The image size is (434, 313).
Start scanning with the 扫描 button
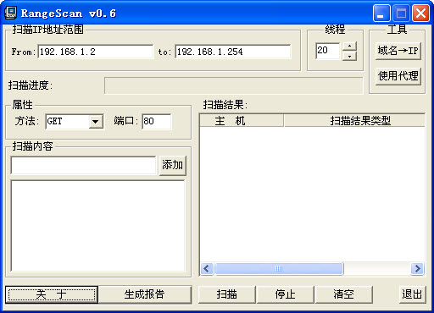tap(227, 294)
